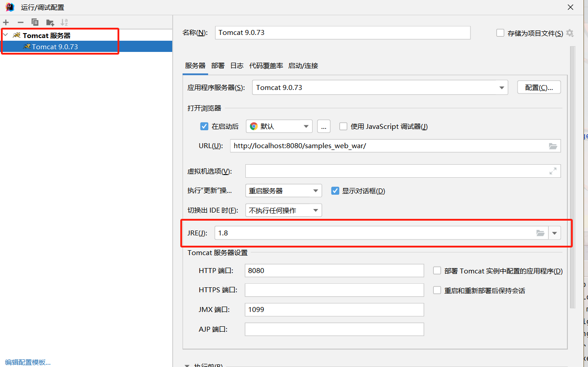
Task: Switch to the server tab
Action: coord(195,65)
